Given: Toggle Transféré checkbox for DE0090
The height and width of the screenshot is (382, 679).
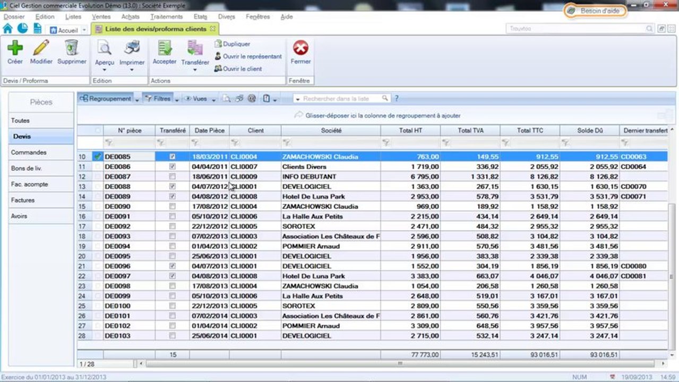Looking at the screenshot, I should point(172,206).
